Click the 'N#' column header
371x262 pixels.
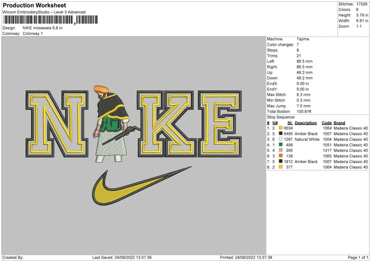point(275,123)
